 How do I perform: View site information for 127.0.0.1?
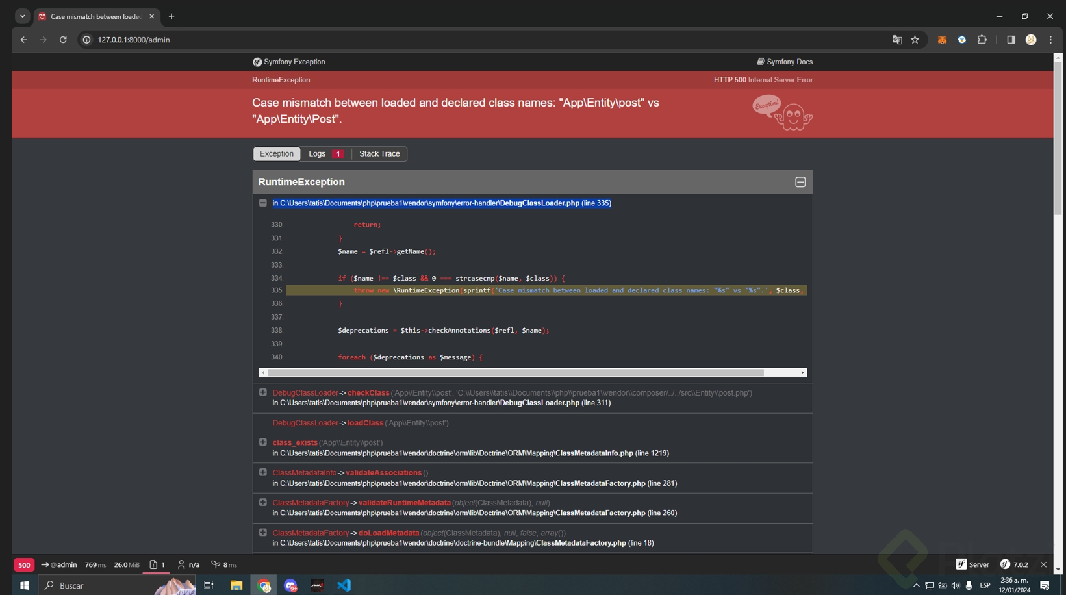pos(86,40)
